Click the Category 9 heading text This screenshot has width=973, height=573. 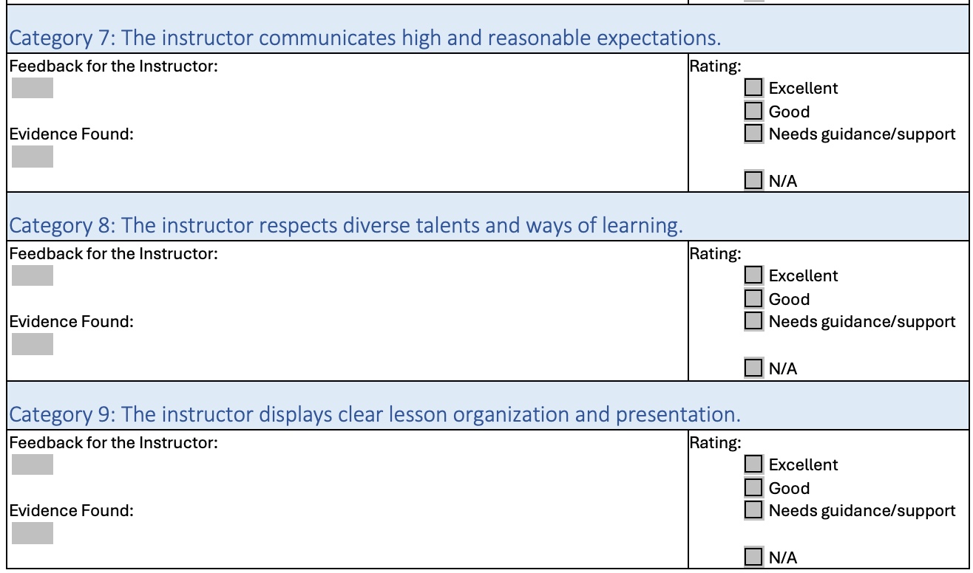[x=374, y=414]
